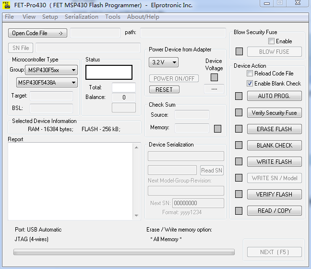311x269 pixels.
Task: Click the Read SN button
Action: click(x=212, y=171)
